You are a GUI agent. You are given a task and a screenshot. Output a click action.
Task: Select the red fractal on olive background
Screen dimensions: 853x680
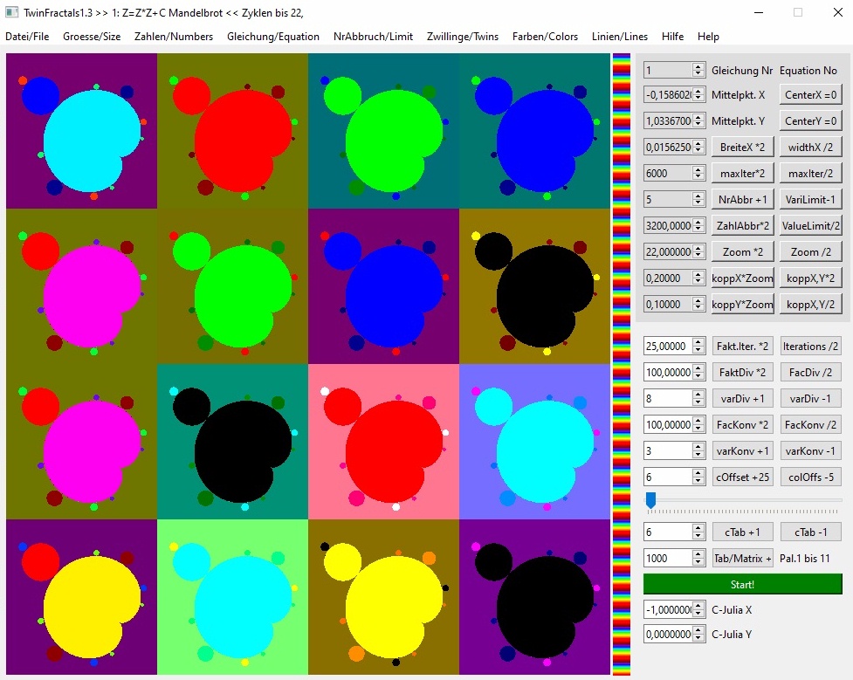[233, 131]
